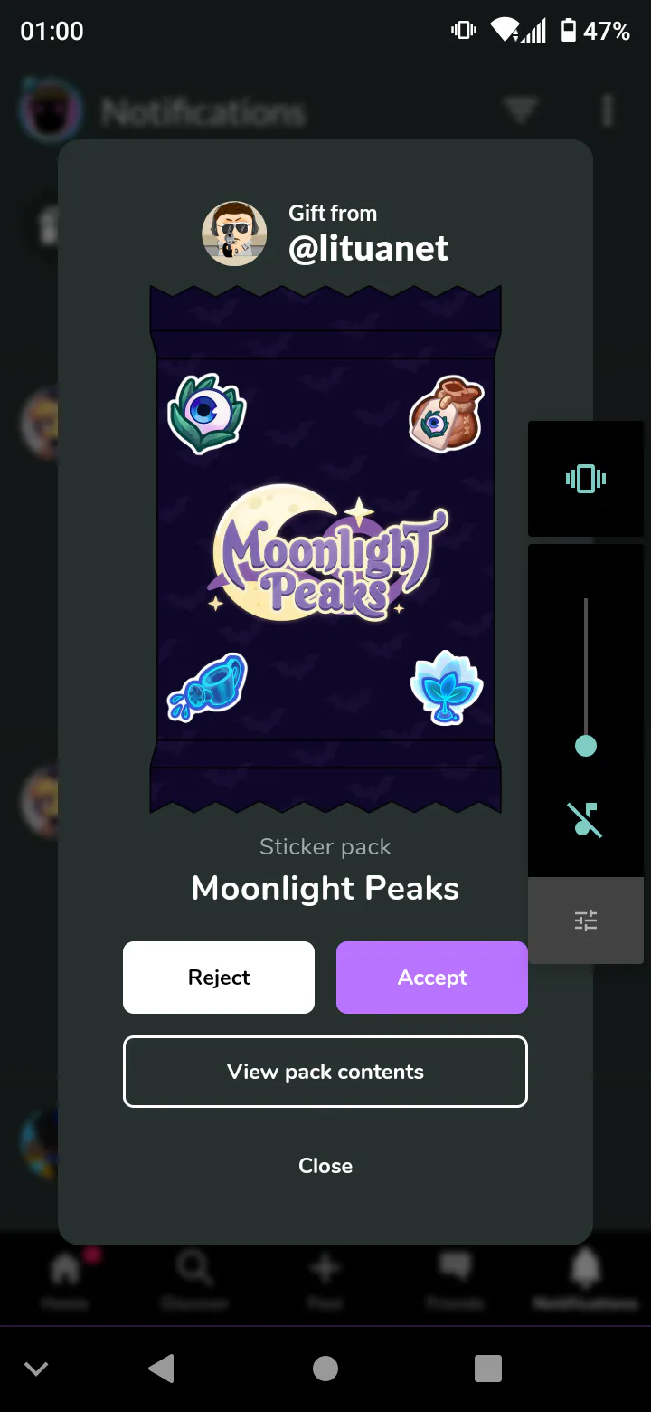Image resolution: width=651 pixels, height=1412 pixels.
Task: Expand View pack contents
Action: 325,1072
